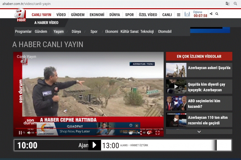241x160 pixels.
Task: Click the browser translate page icon
Action: click(227, 4)
